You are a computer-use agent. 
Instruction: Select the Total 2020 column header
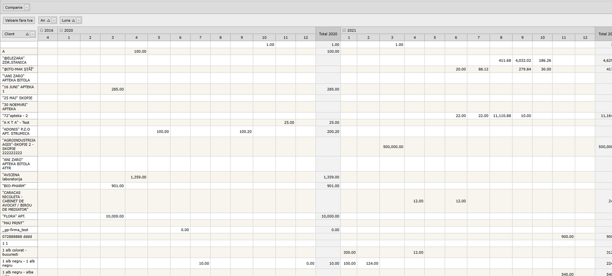[x=328, y=34]
